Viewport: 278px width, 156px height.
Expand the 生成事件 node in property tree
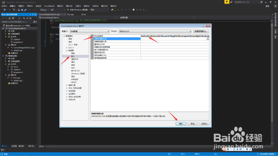coord(67,94)
